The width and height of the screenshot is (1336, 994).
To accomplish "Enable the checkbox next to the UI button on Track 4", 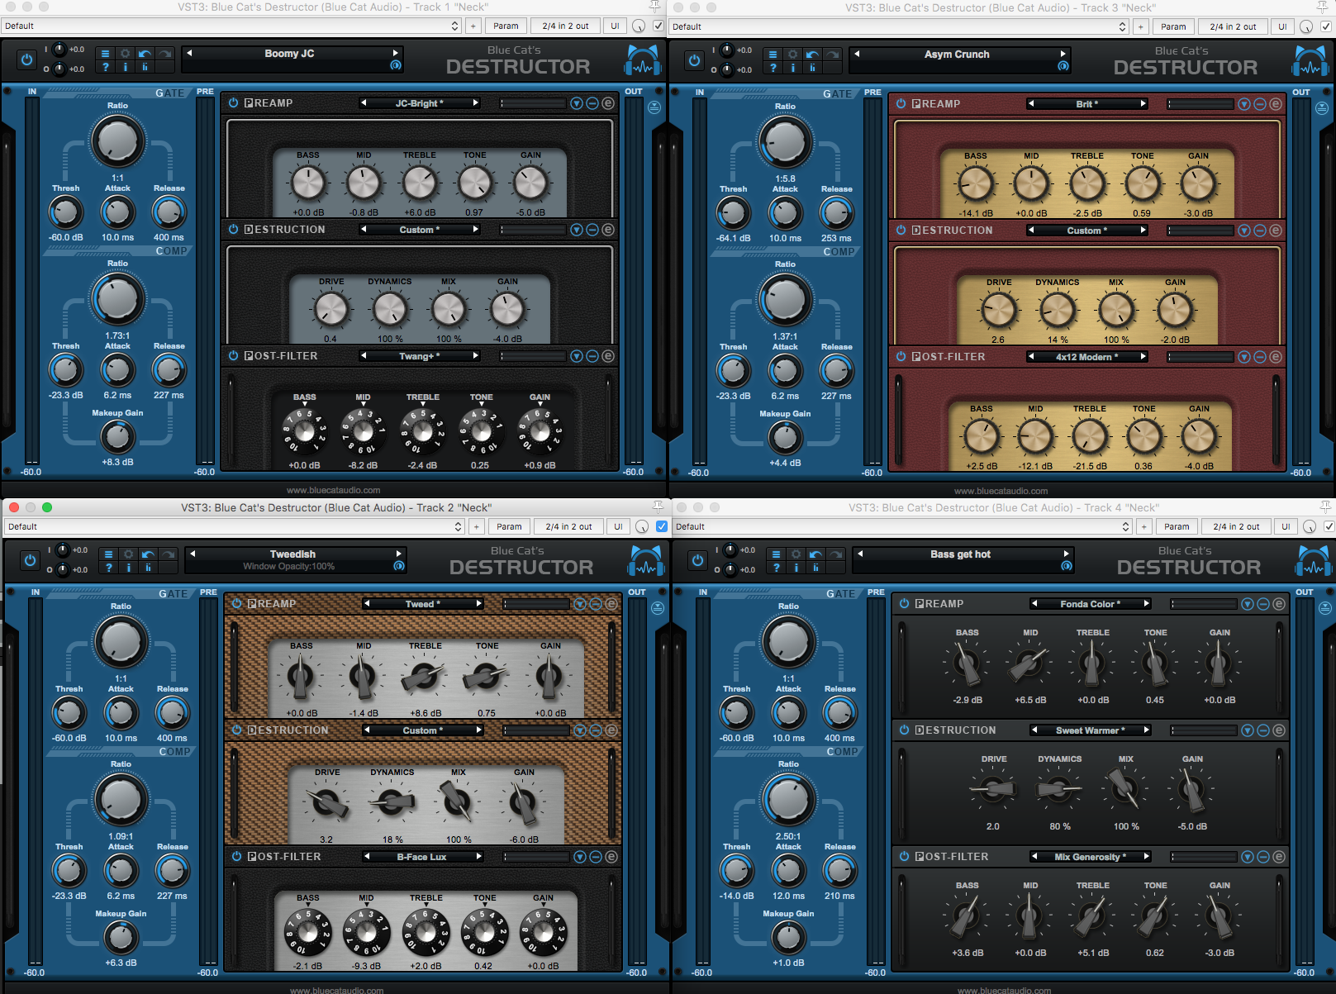I will coord(1329,526).
